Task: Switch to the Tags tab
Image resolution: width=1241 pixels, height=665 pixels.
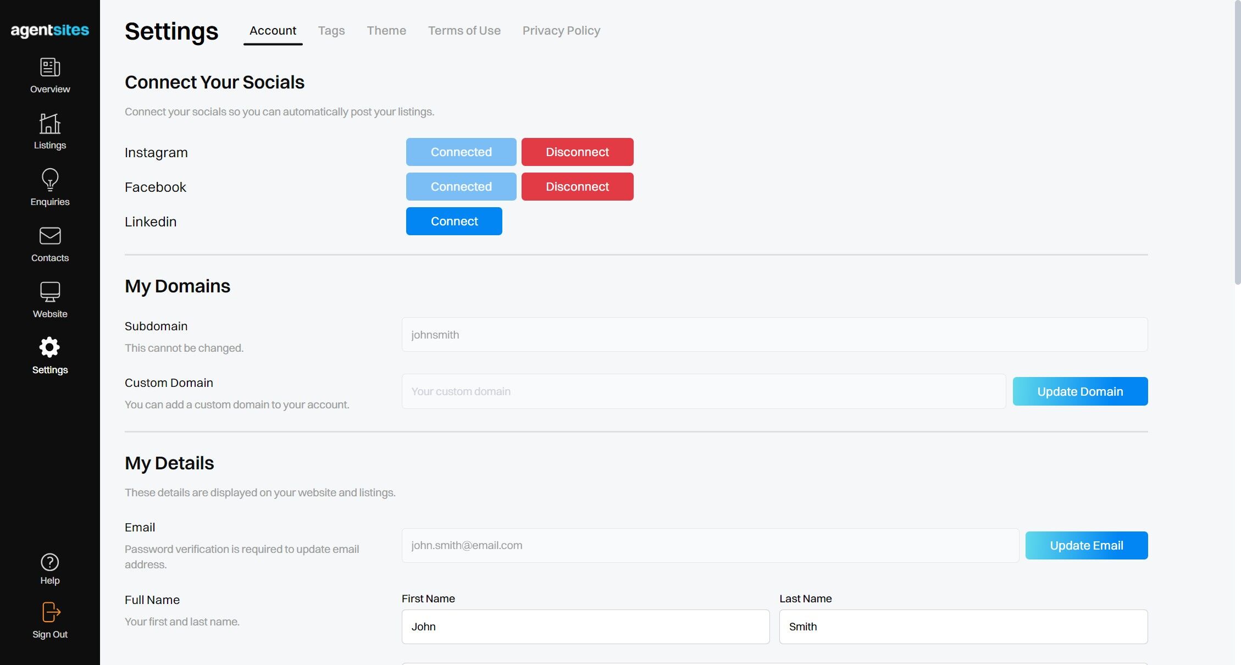Action: (x=331, y=31)
